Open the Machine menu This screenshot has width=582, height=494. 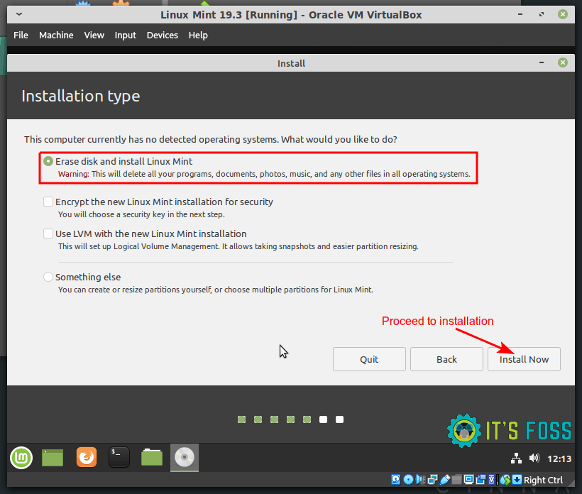point(56,35)
